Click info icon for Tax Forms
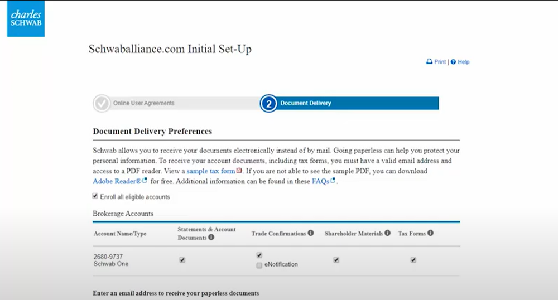Screen dimensions: 558x300 pos(430,233)
